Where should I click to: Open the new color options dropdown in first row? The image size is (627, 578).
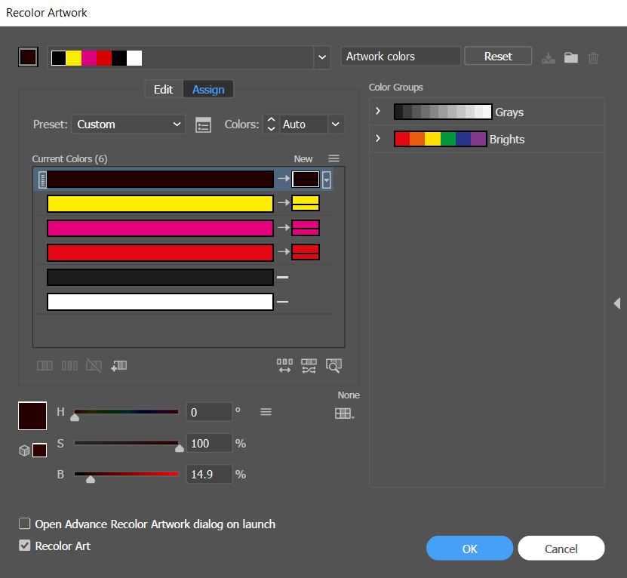click(x=326, y=180)
